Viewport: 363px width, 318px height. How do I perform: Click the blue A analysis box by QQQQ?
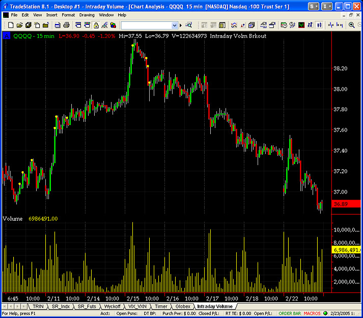point(7,36)
